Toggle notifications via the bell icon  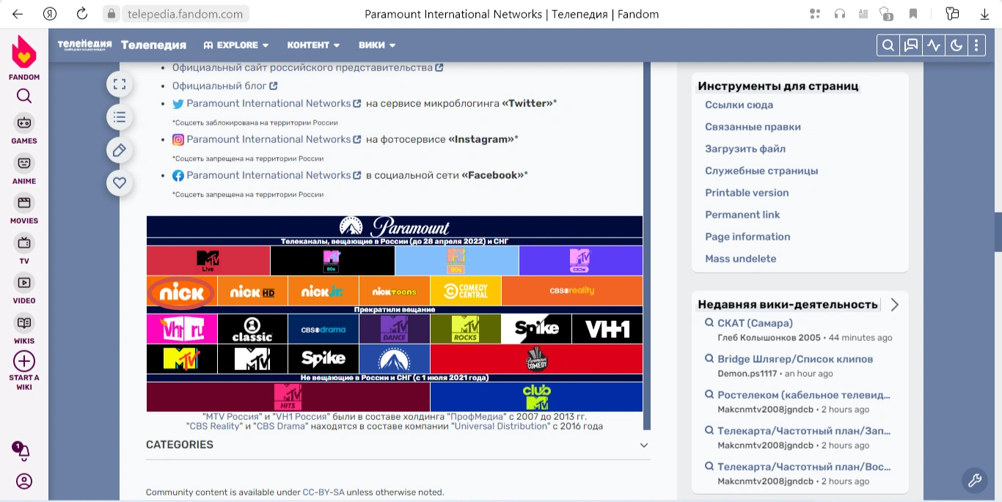click(23, 451)
